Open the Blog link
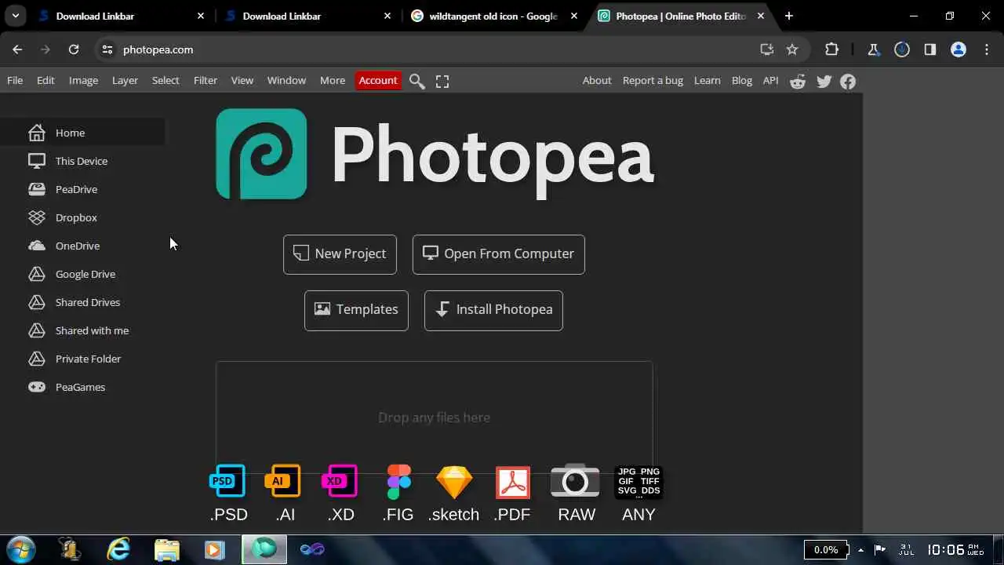Screen dimensions: 1004x565 click(741, 80)
